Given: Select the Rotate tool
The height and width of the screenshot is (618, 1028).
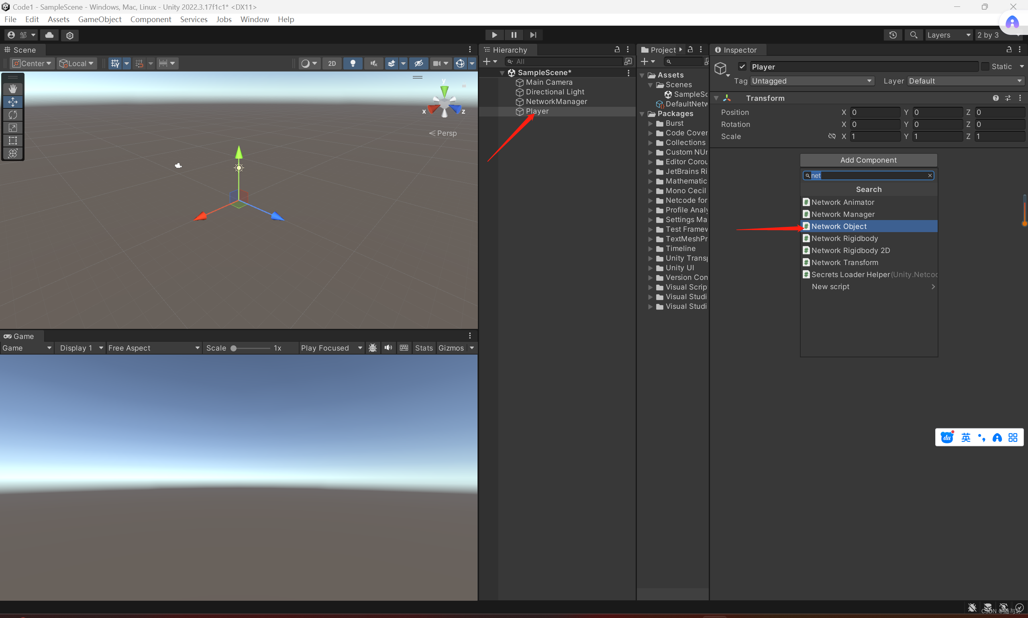Looking at the screenshot, I should click(x=13, y=115).
